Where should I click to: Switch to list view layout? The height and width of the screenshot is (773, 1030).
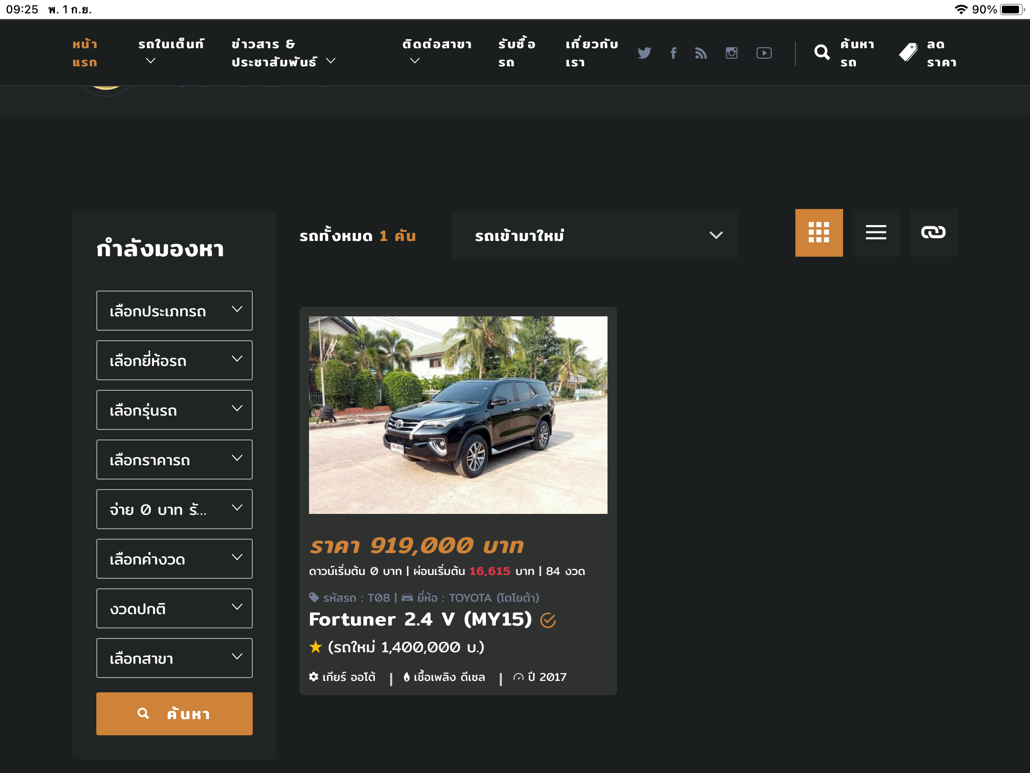coord(876,233)
